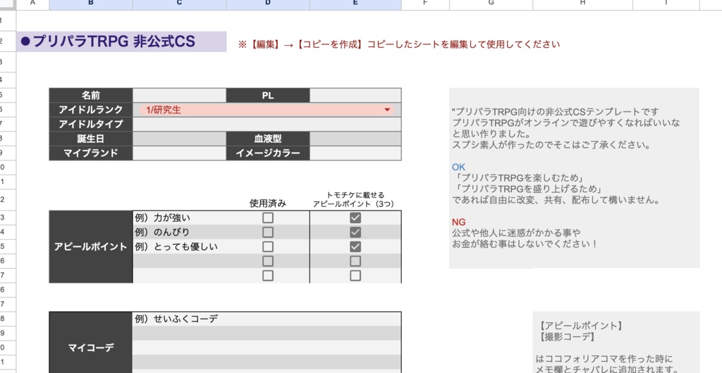722x373 pixels.
Task: Tick トモチケ checkbox in fourth appeal row
Action: [x=355, y=261]
